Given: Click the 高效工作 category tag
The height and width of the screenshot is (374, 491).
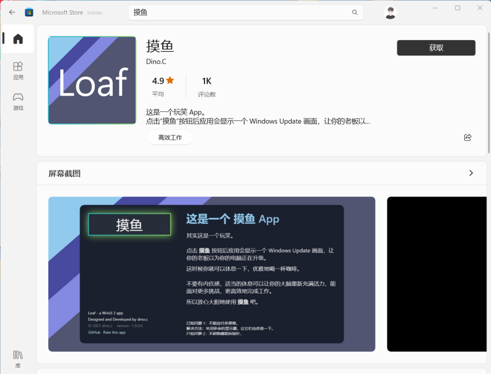Looking at the screenshot, I should pos(170,137).
